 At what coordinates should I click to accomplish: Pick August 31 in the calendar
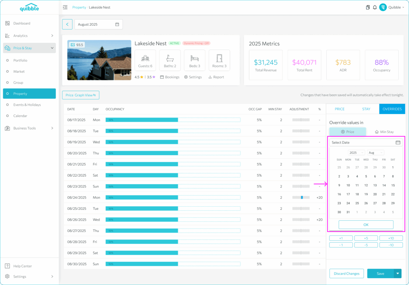point(348,212)
